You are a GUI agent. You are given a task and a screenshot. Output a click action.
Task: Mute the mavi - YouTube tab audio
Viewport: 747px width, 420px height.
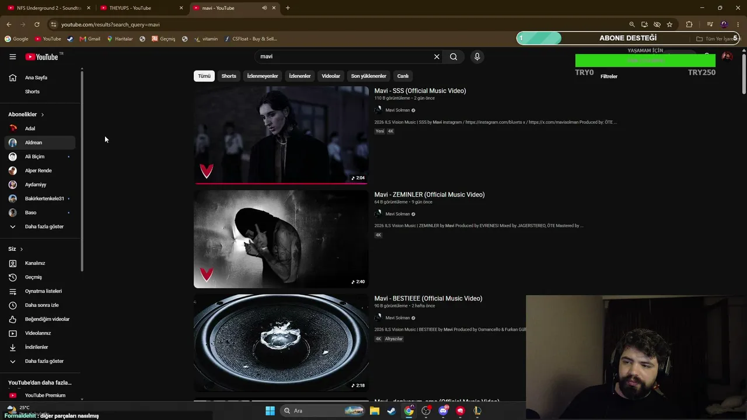[264, 8]
